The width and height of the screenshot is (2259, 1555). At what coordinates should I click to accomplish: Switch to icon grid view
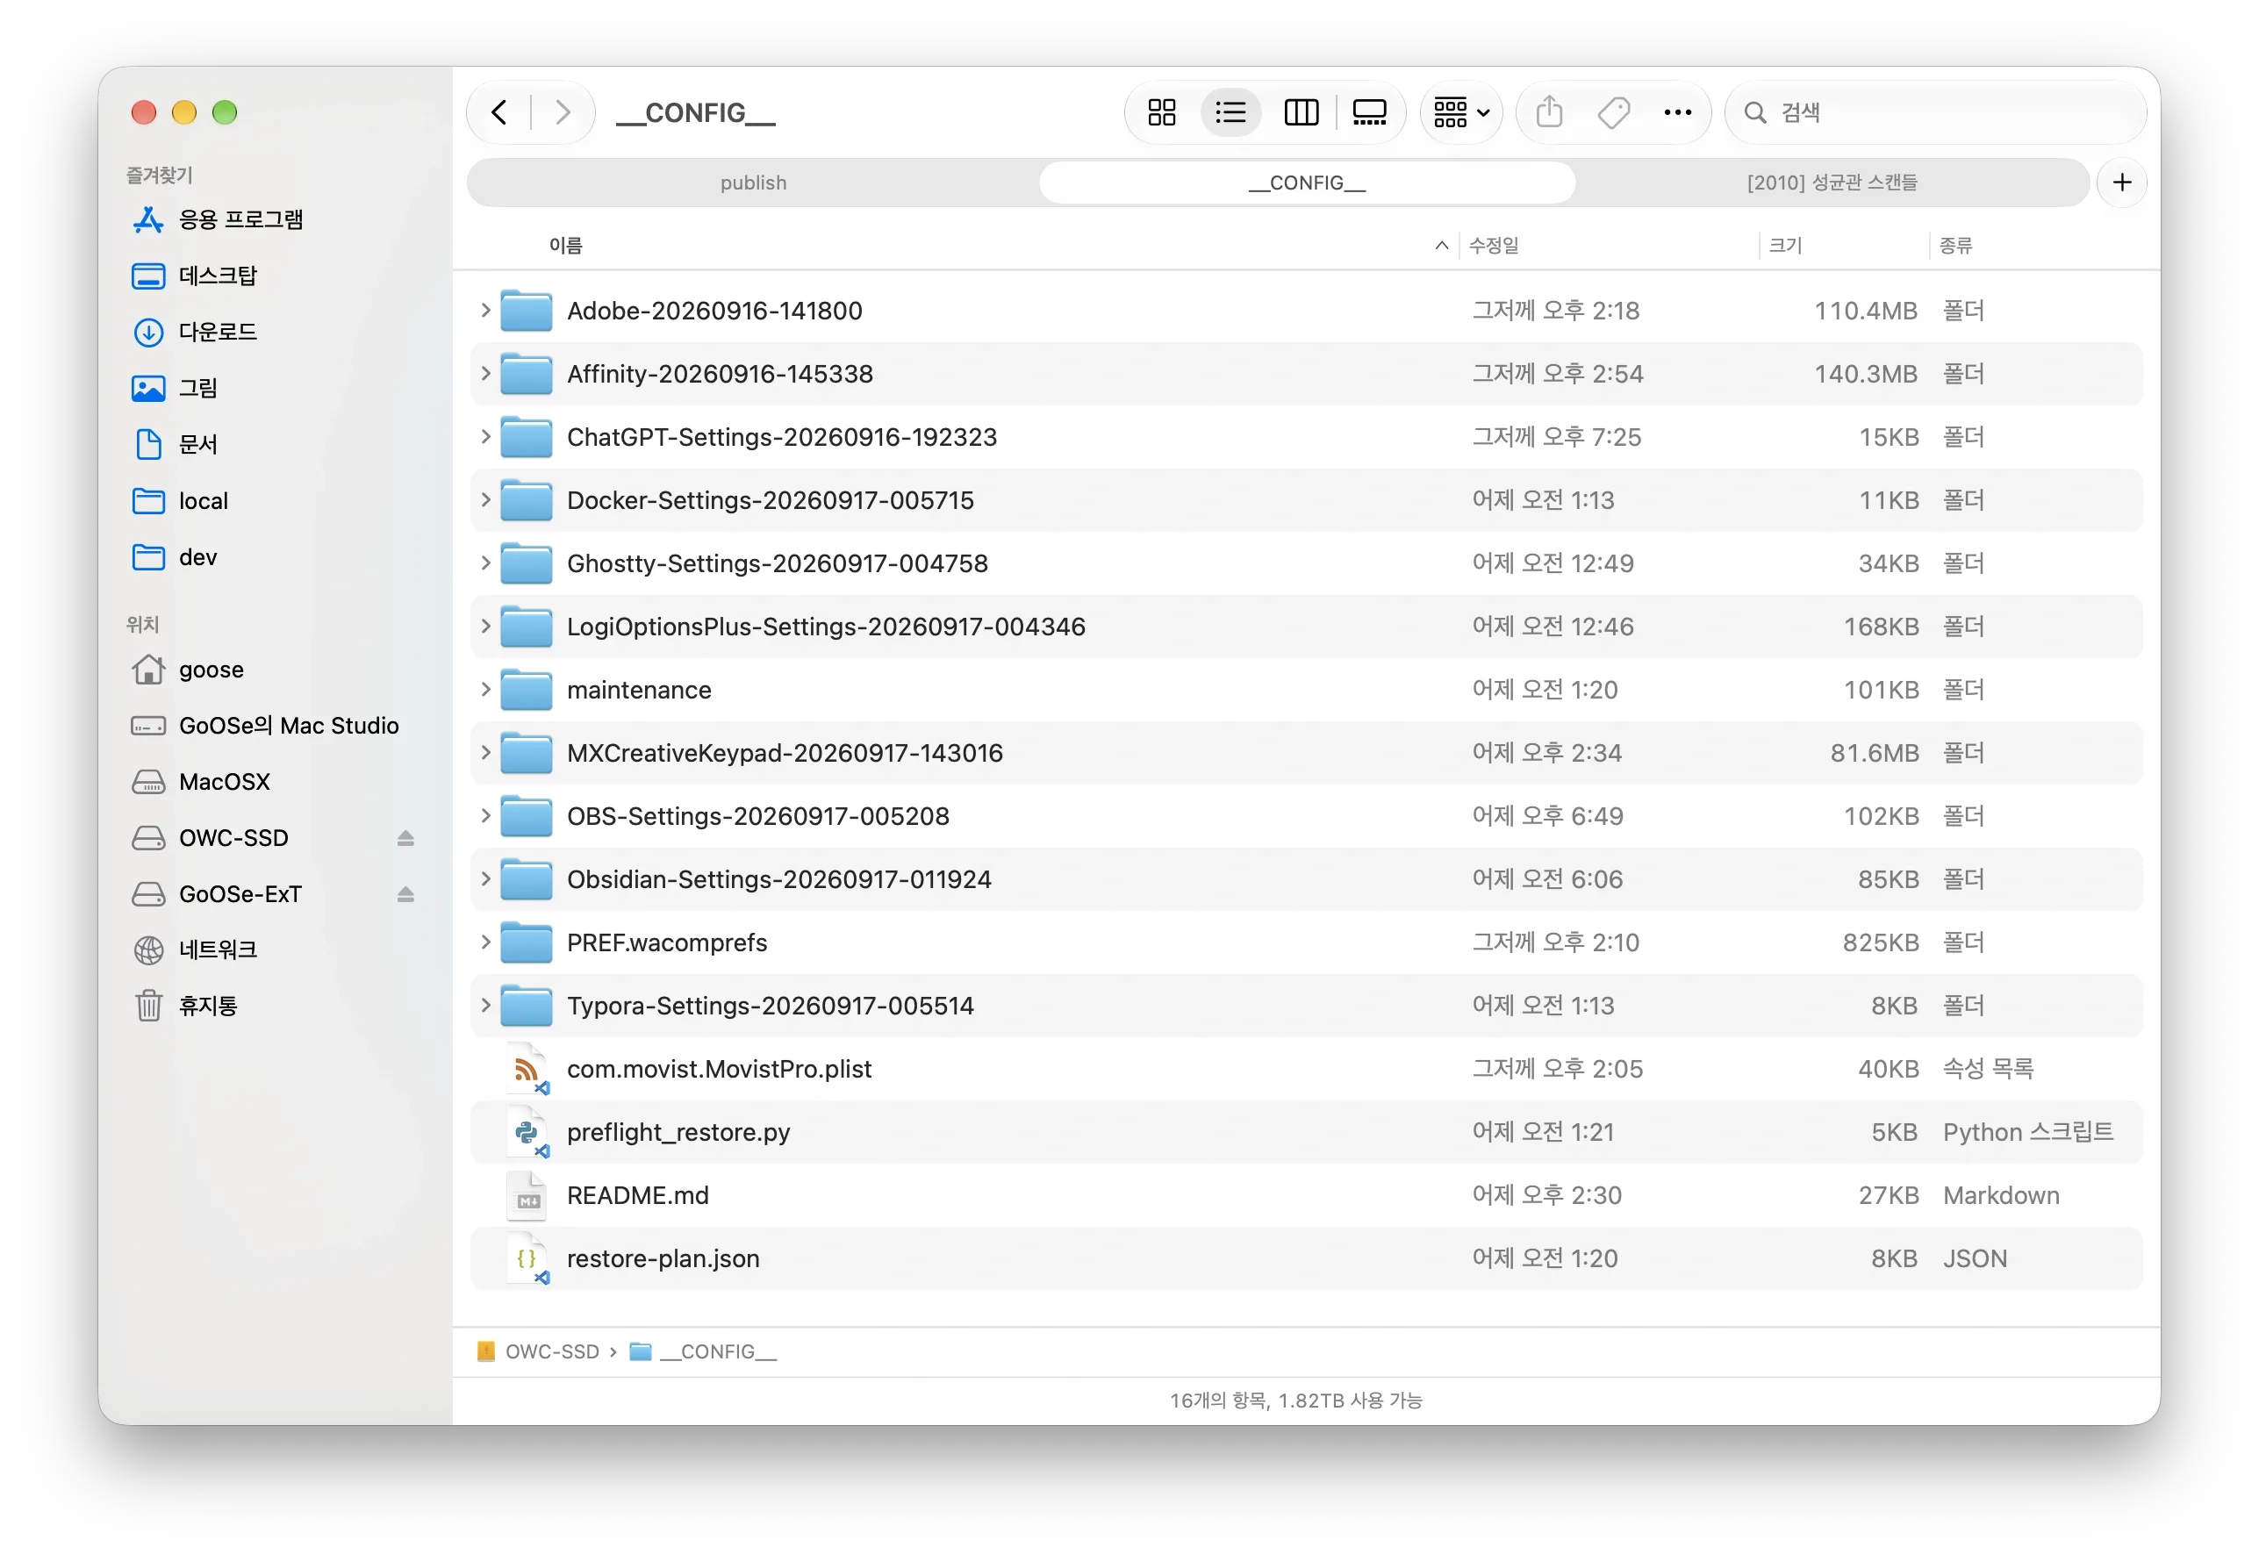(x=1161, y=113)
